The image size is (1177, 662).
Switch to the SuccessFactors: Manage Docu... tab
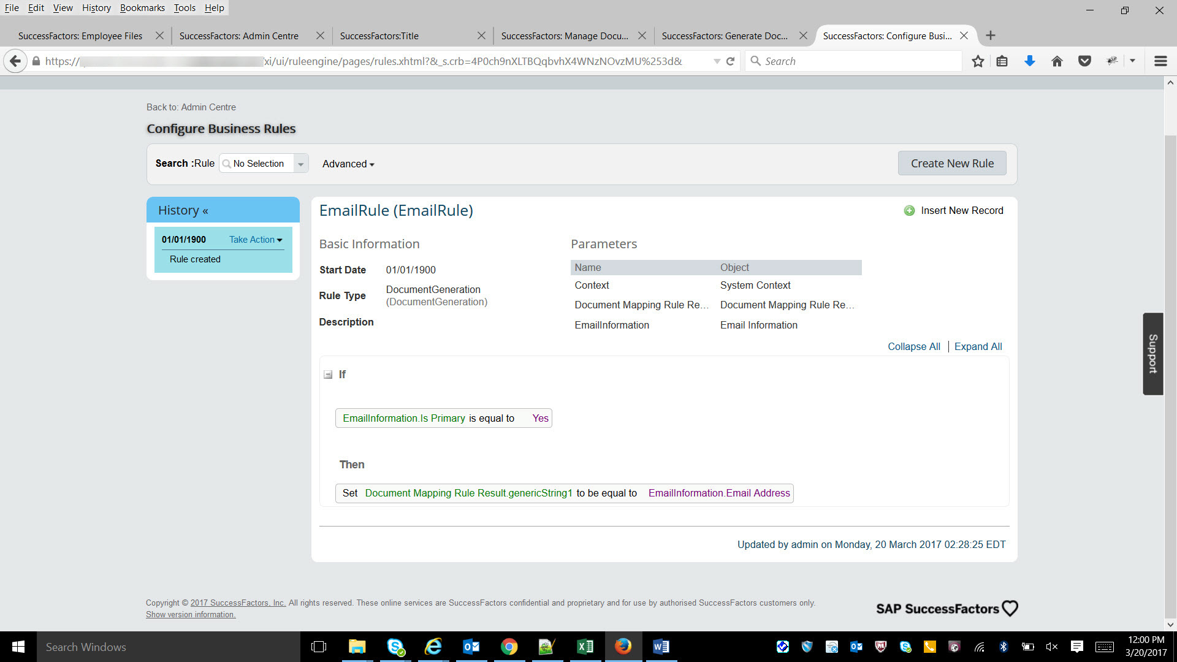pyautogui.click(x=565, y=36)
